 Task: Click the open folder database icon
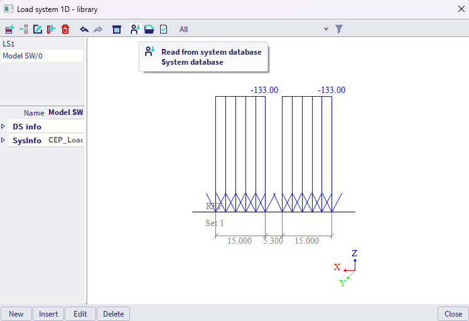point(149,29)
